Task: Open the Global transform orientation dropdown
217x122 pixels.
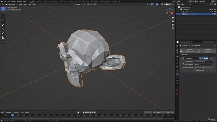Action: click(x=78, y=4)
